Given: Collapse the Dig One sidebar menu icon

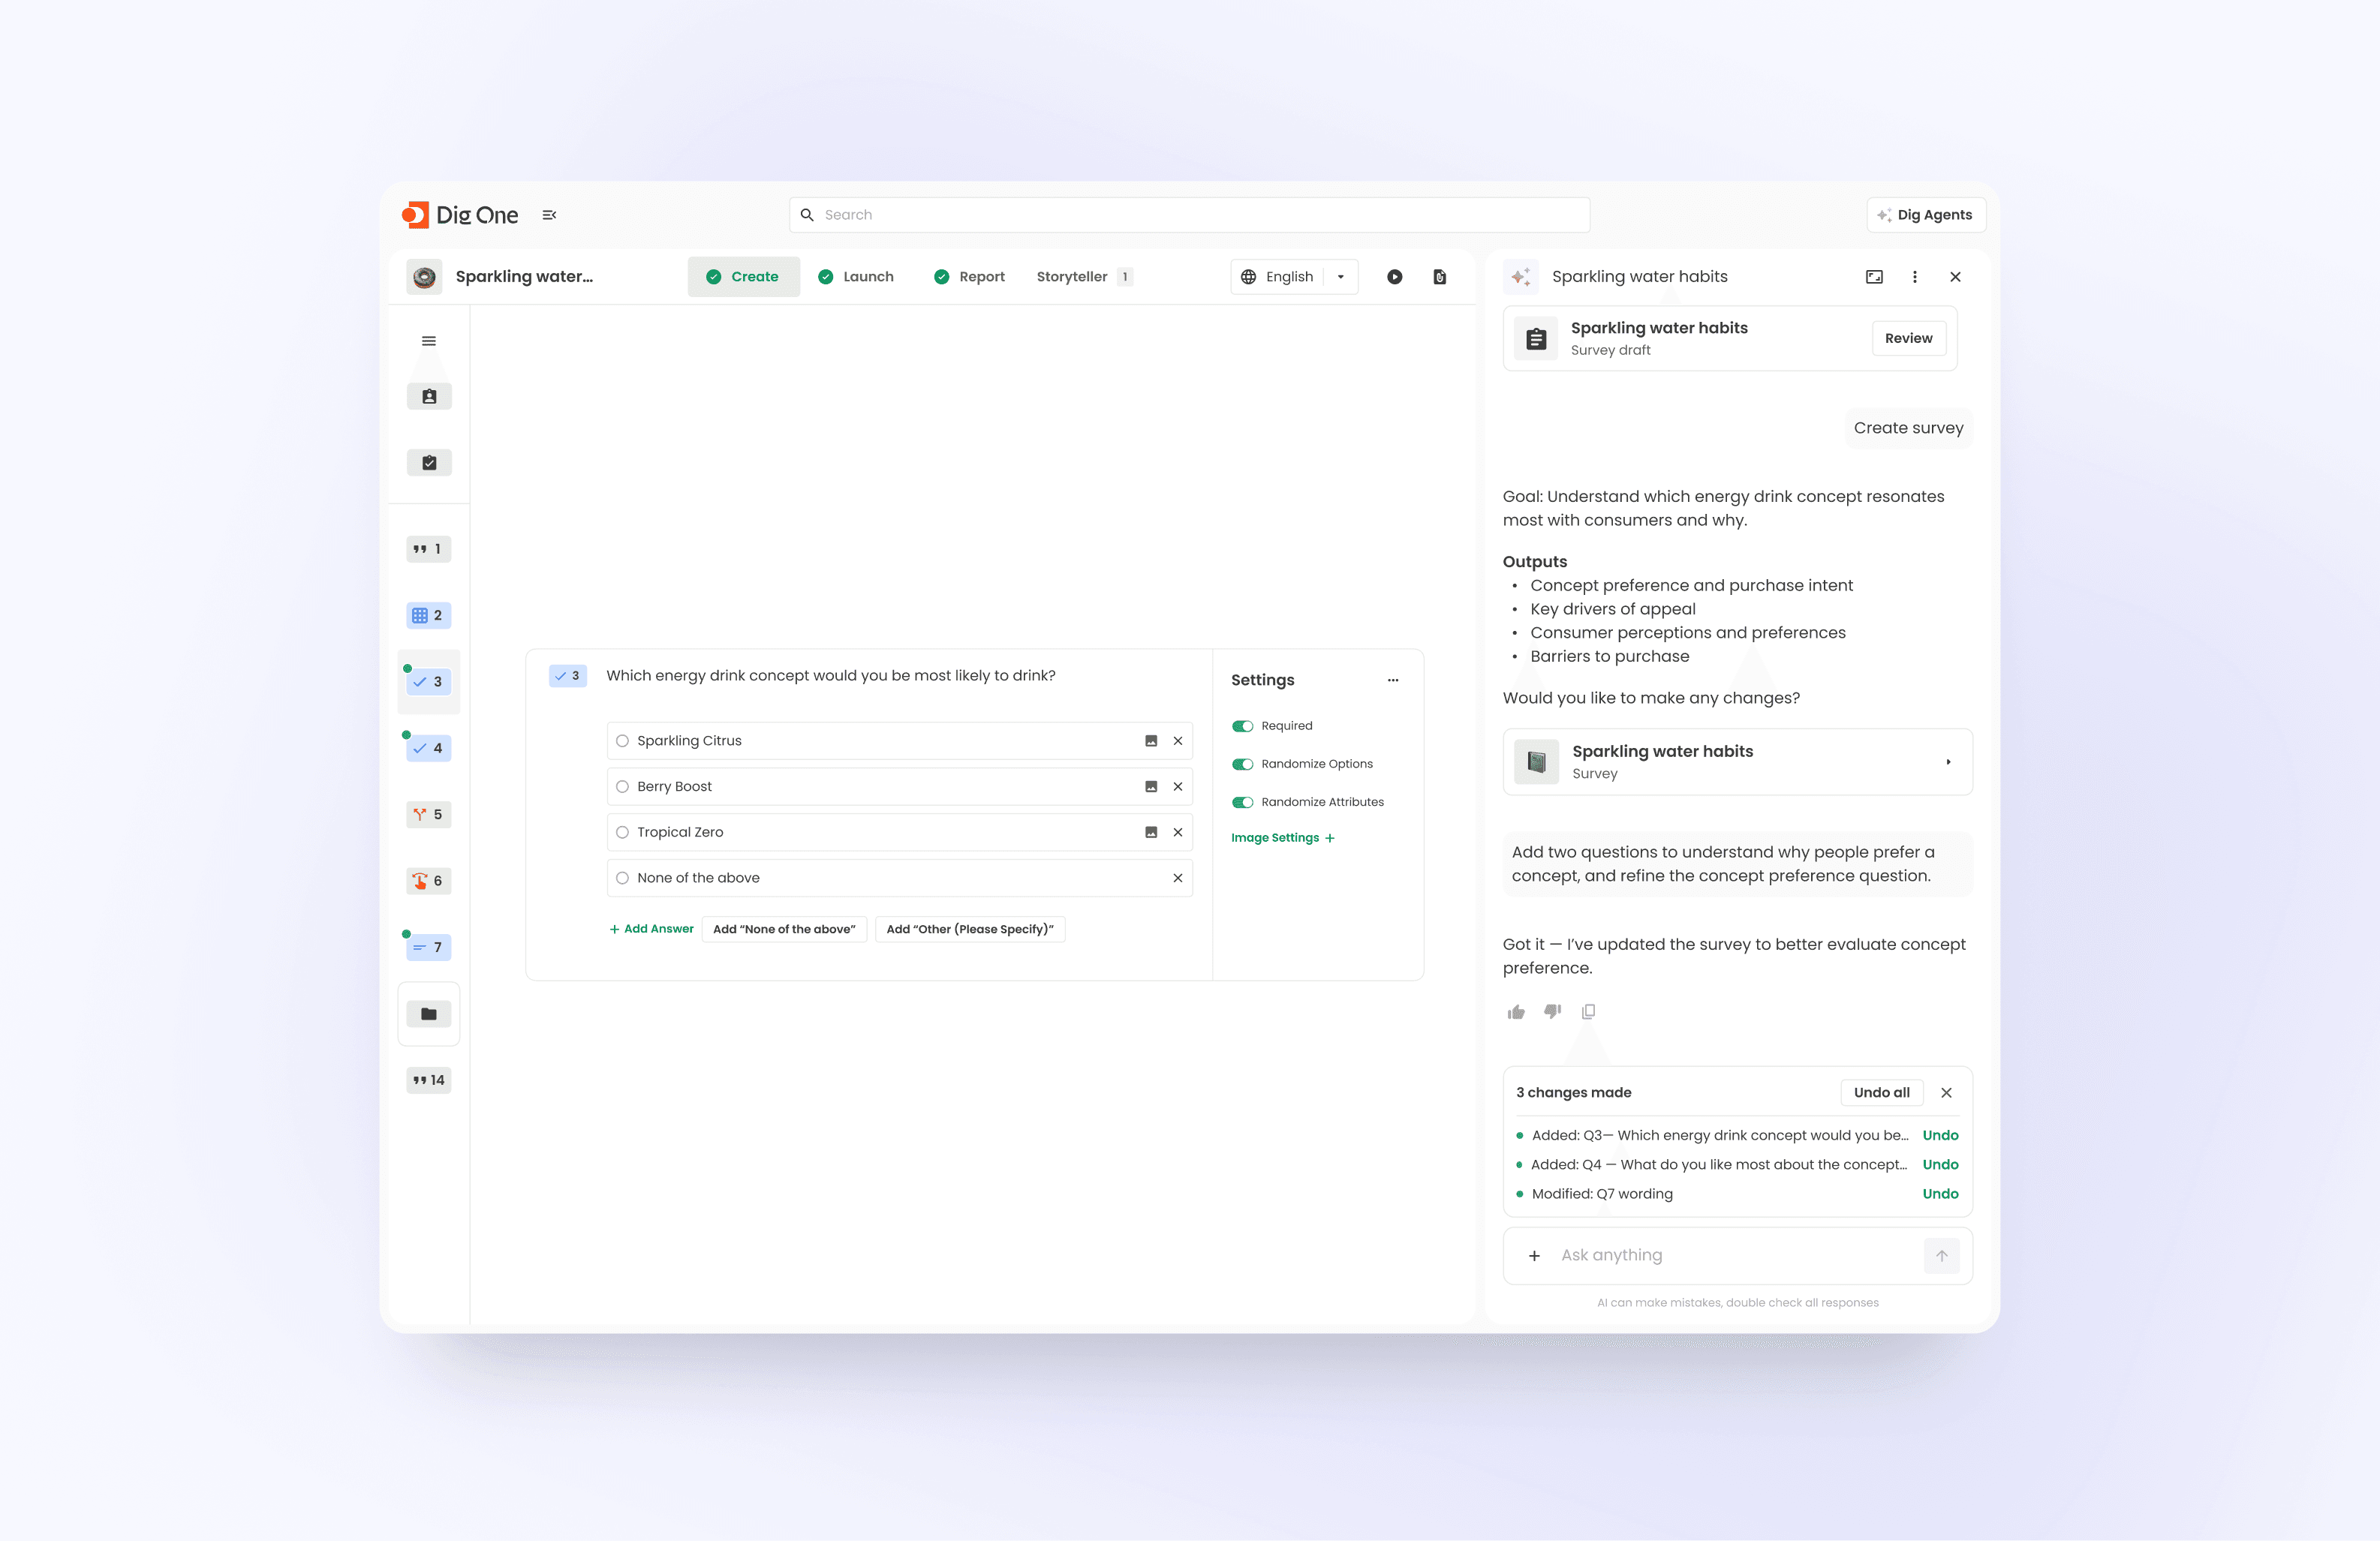Looking at the screenshot, I should (549, 215).
